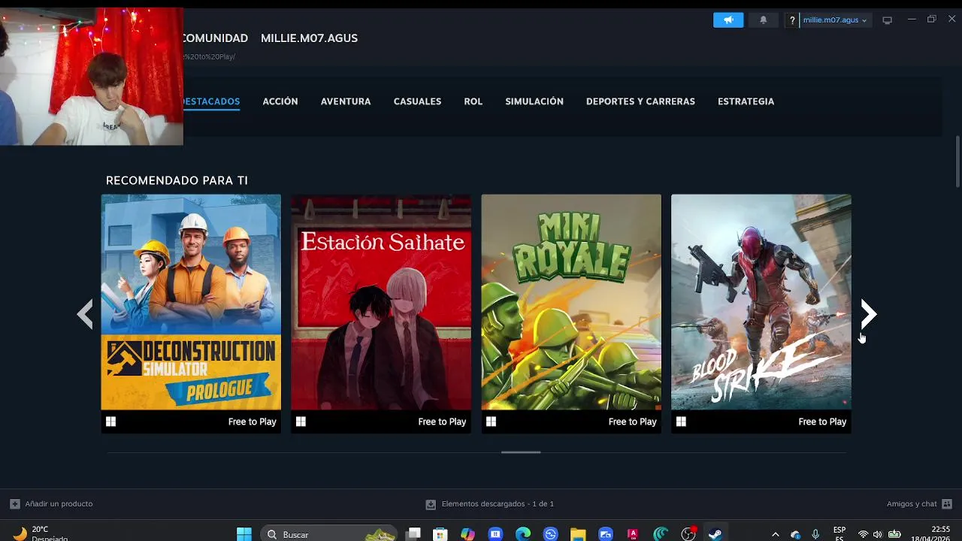Open the Windows Start menu
This screenshot has width=962, height=541.
244,534
